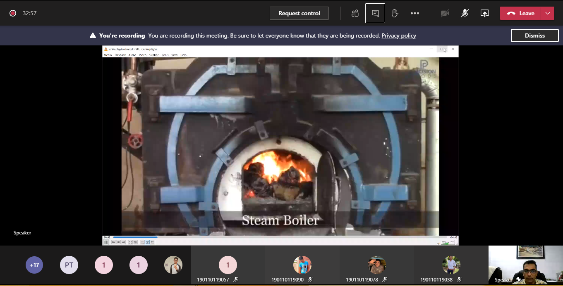Open the Audio menu in VLC
Screen dimensions: 563x286
point(132,55)
